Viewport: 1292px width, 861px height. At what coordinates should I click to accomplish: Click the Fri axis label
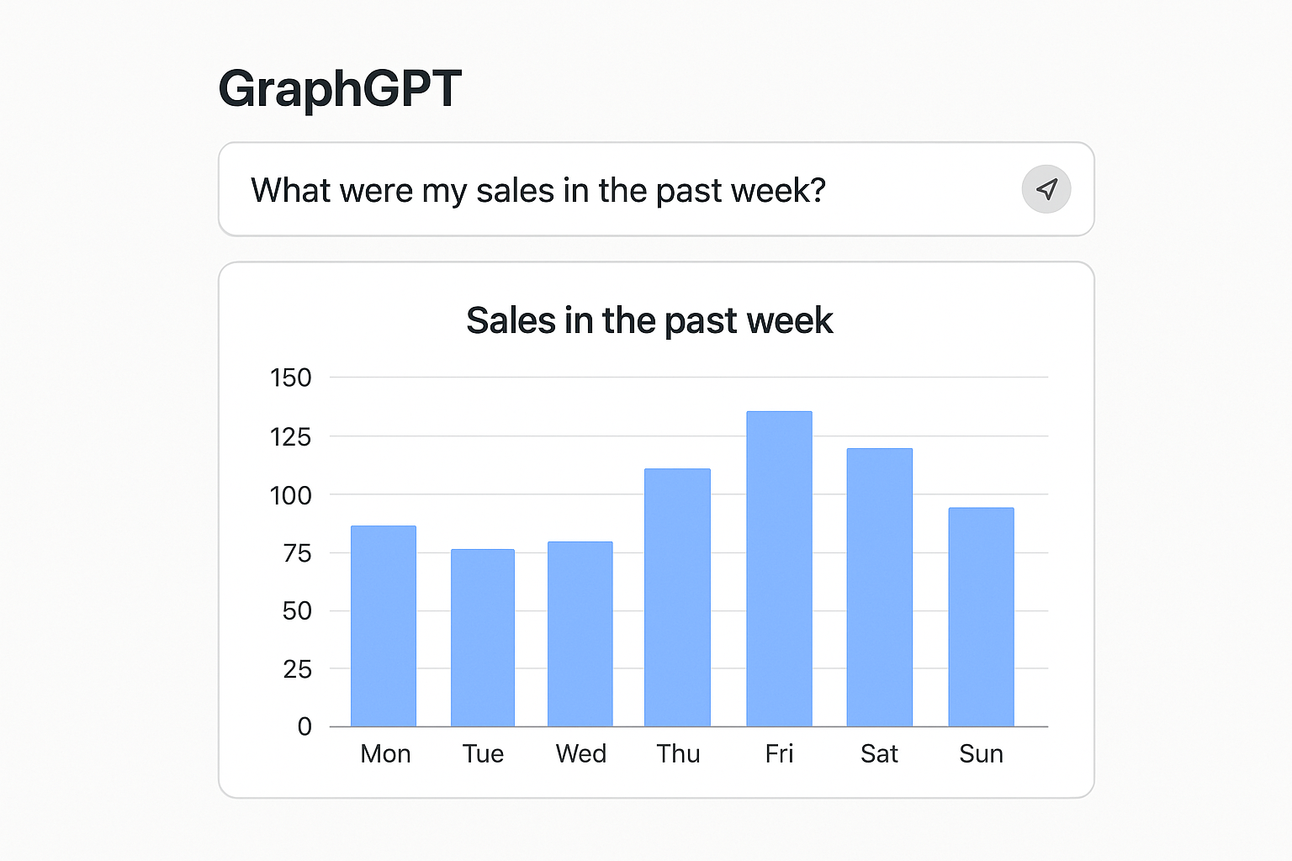click(x=778, y=753)
